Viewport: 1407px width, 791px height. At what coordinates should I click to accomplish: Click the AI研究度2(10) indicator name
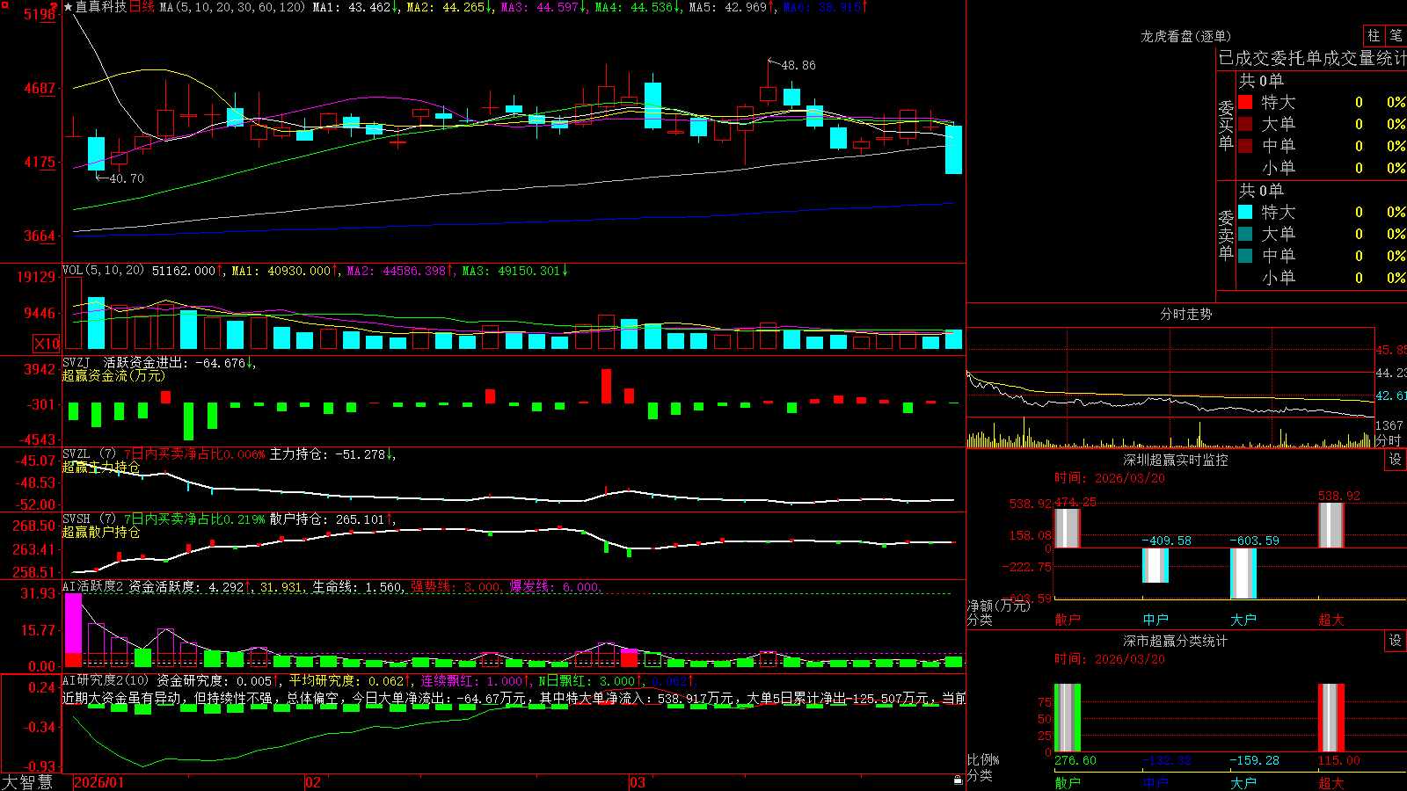pos(106,680)
